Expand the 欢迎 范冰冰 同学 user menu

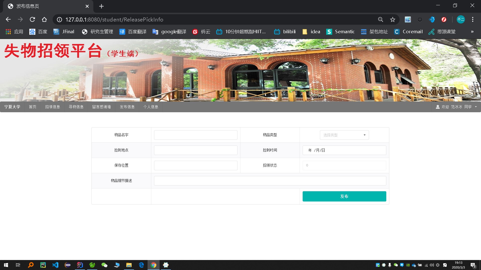click(x=456, y=107)
